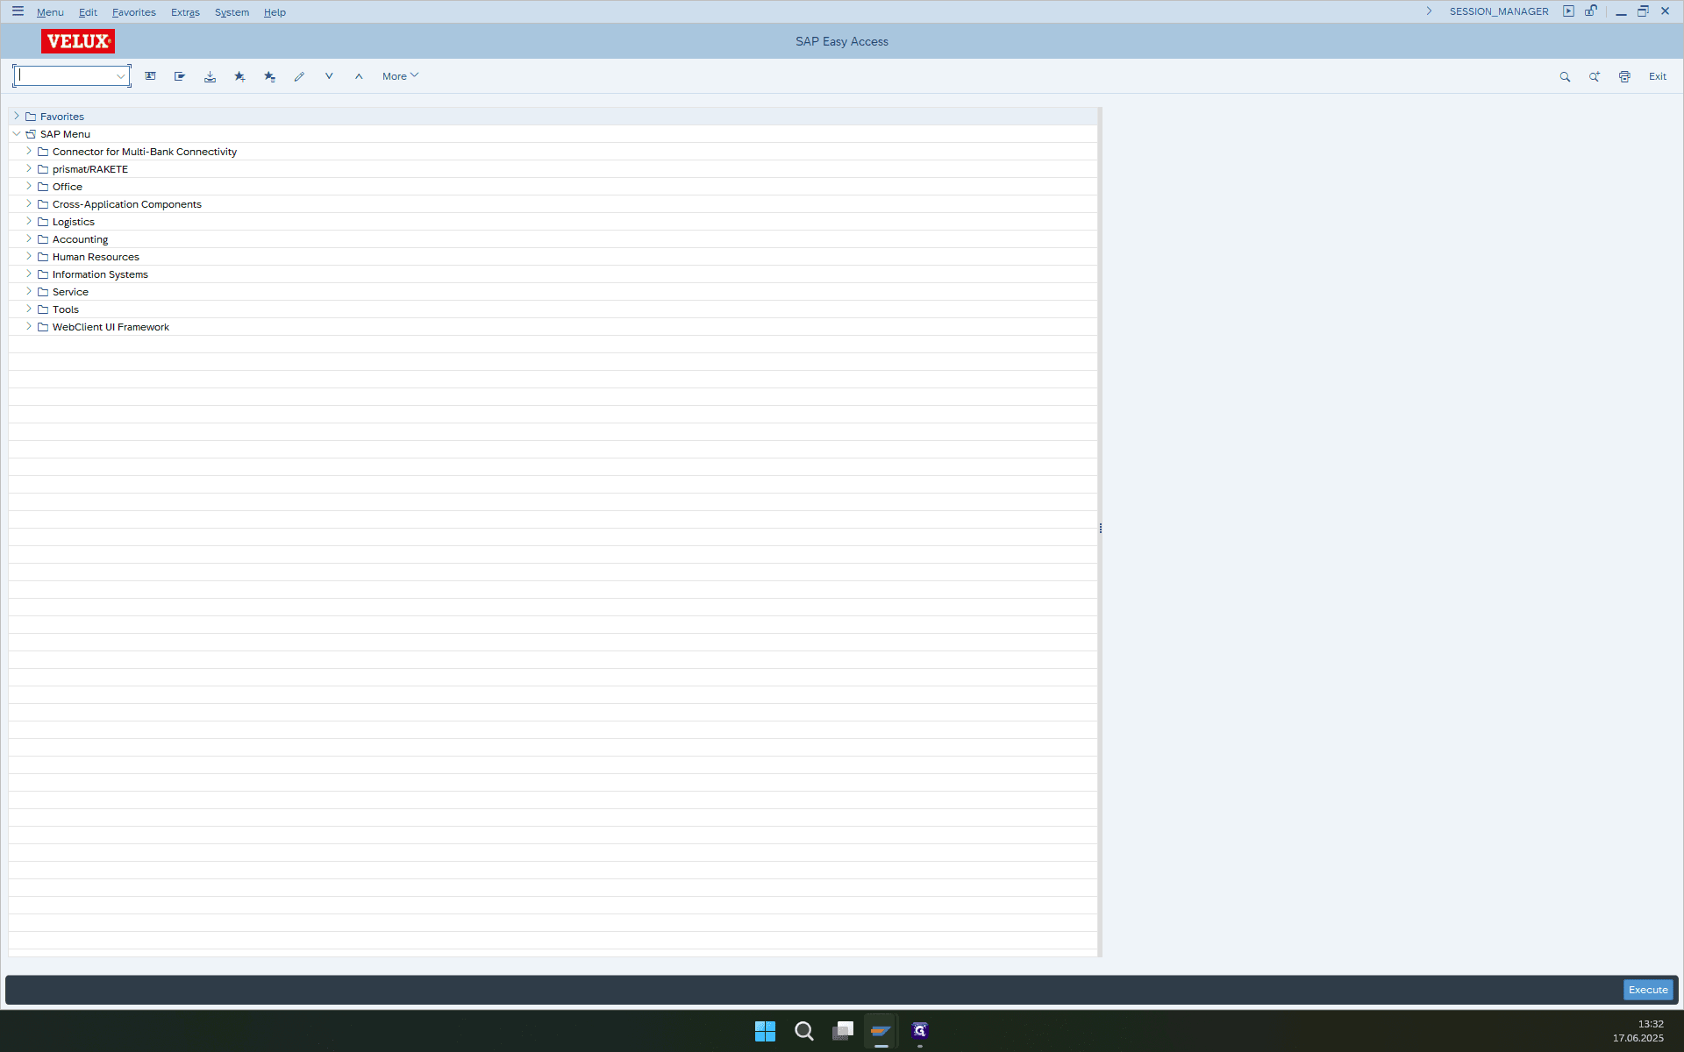The width and height of the screenshot is (1684, 1052).
Task: Click the Change Favorites pencil icon
Action: pos(299,76)
